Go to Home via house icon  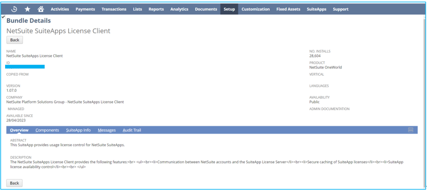point(41,9)
